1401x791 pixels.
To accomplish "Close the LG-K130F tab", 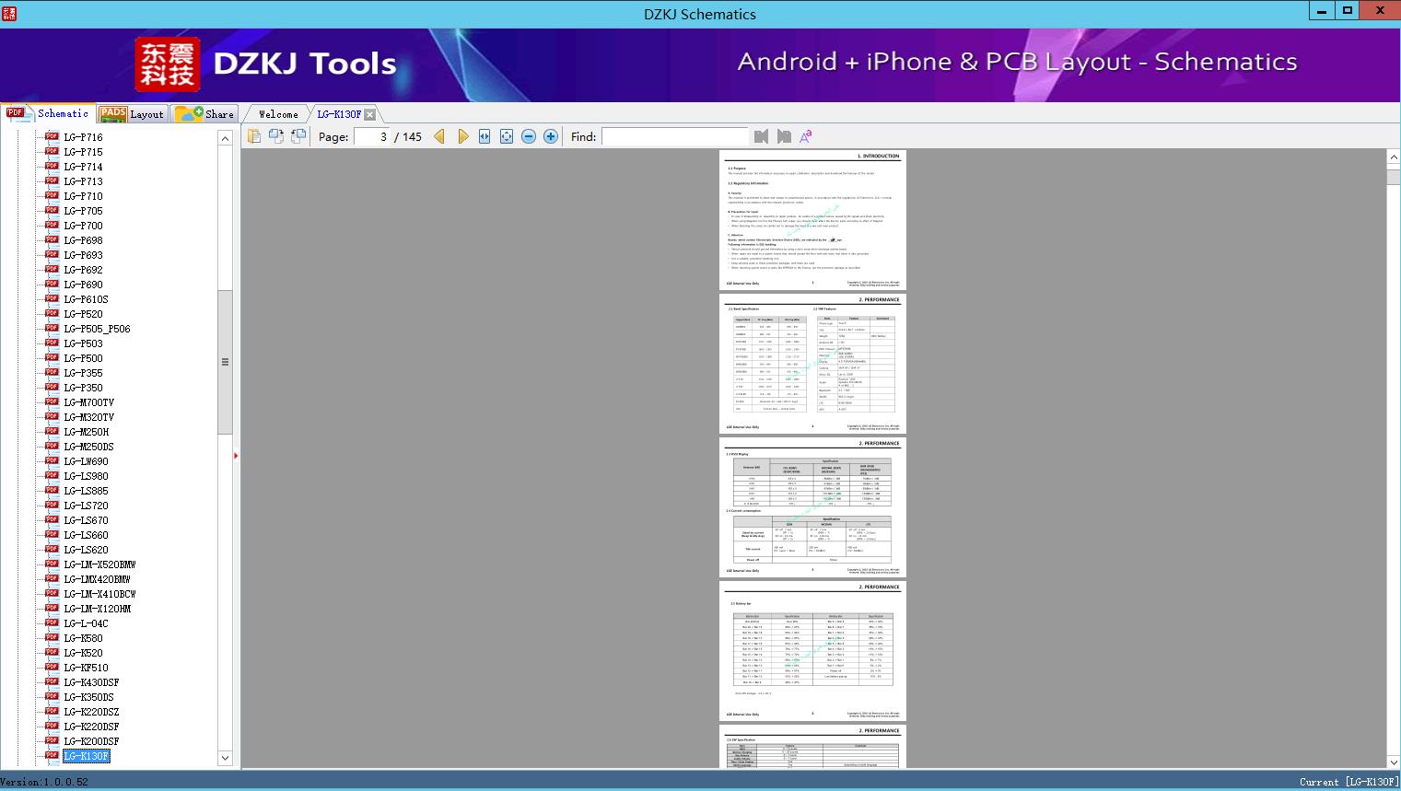I will [370, 114].
